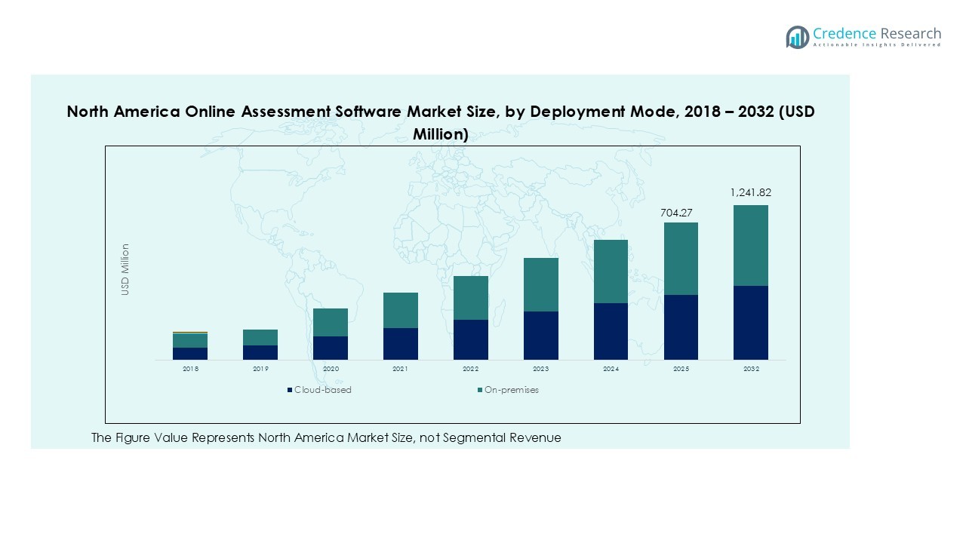Click the footnote about Figure Value
The image size is (966, 543).
click(x=326, y=438)
